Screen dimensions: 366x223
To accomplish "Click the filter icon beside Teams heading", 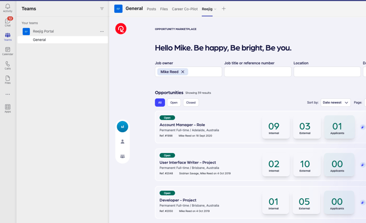I will coord(102,9).
